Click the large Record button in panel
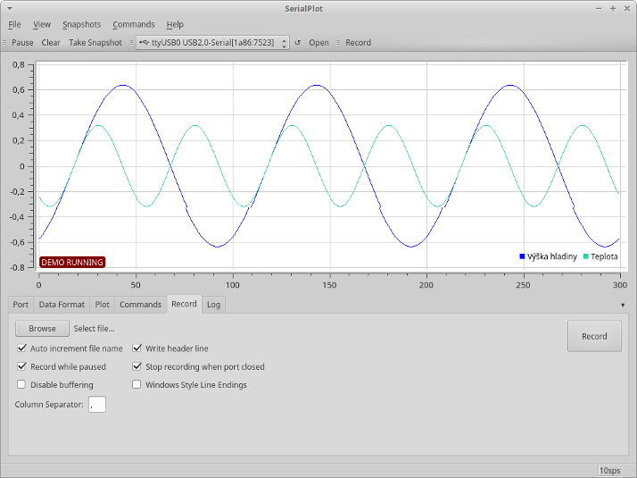This screenshot has width=637, height=478. point(594,336)
